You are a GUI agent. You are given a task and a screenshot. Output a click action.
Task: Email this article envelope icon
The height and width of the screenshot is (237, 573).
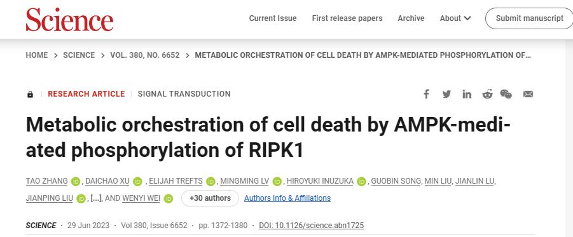tap(528, 94)
